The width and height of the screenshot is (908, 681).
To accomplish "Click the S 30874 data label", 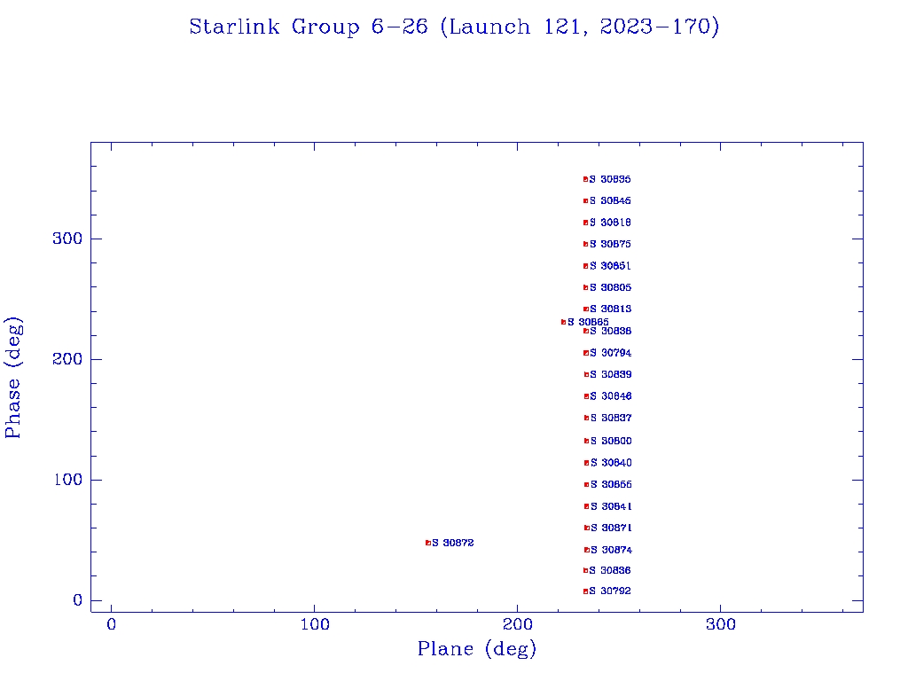I will pos(612,550).
